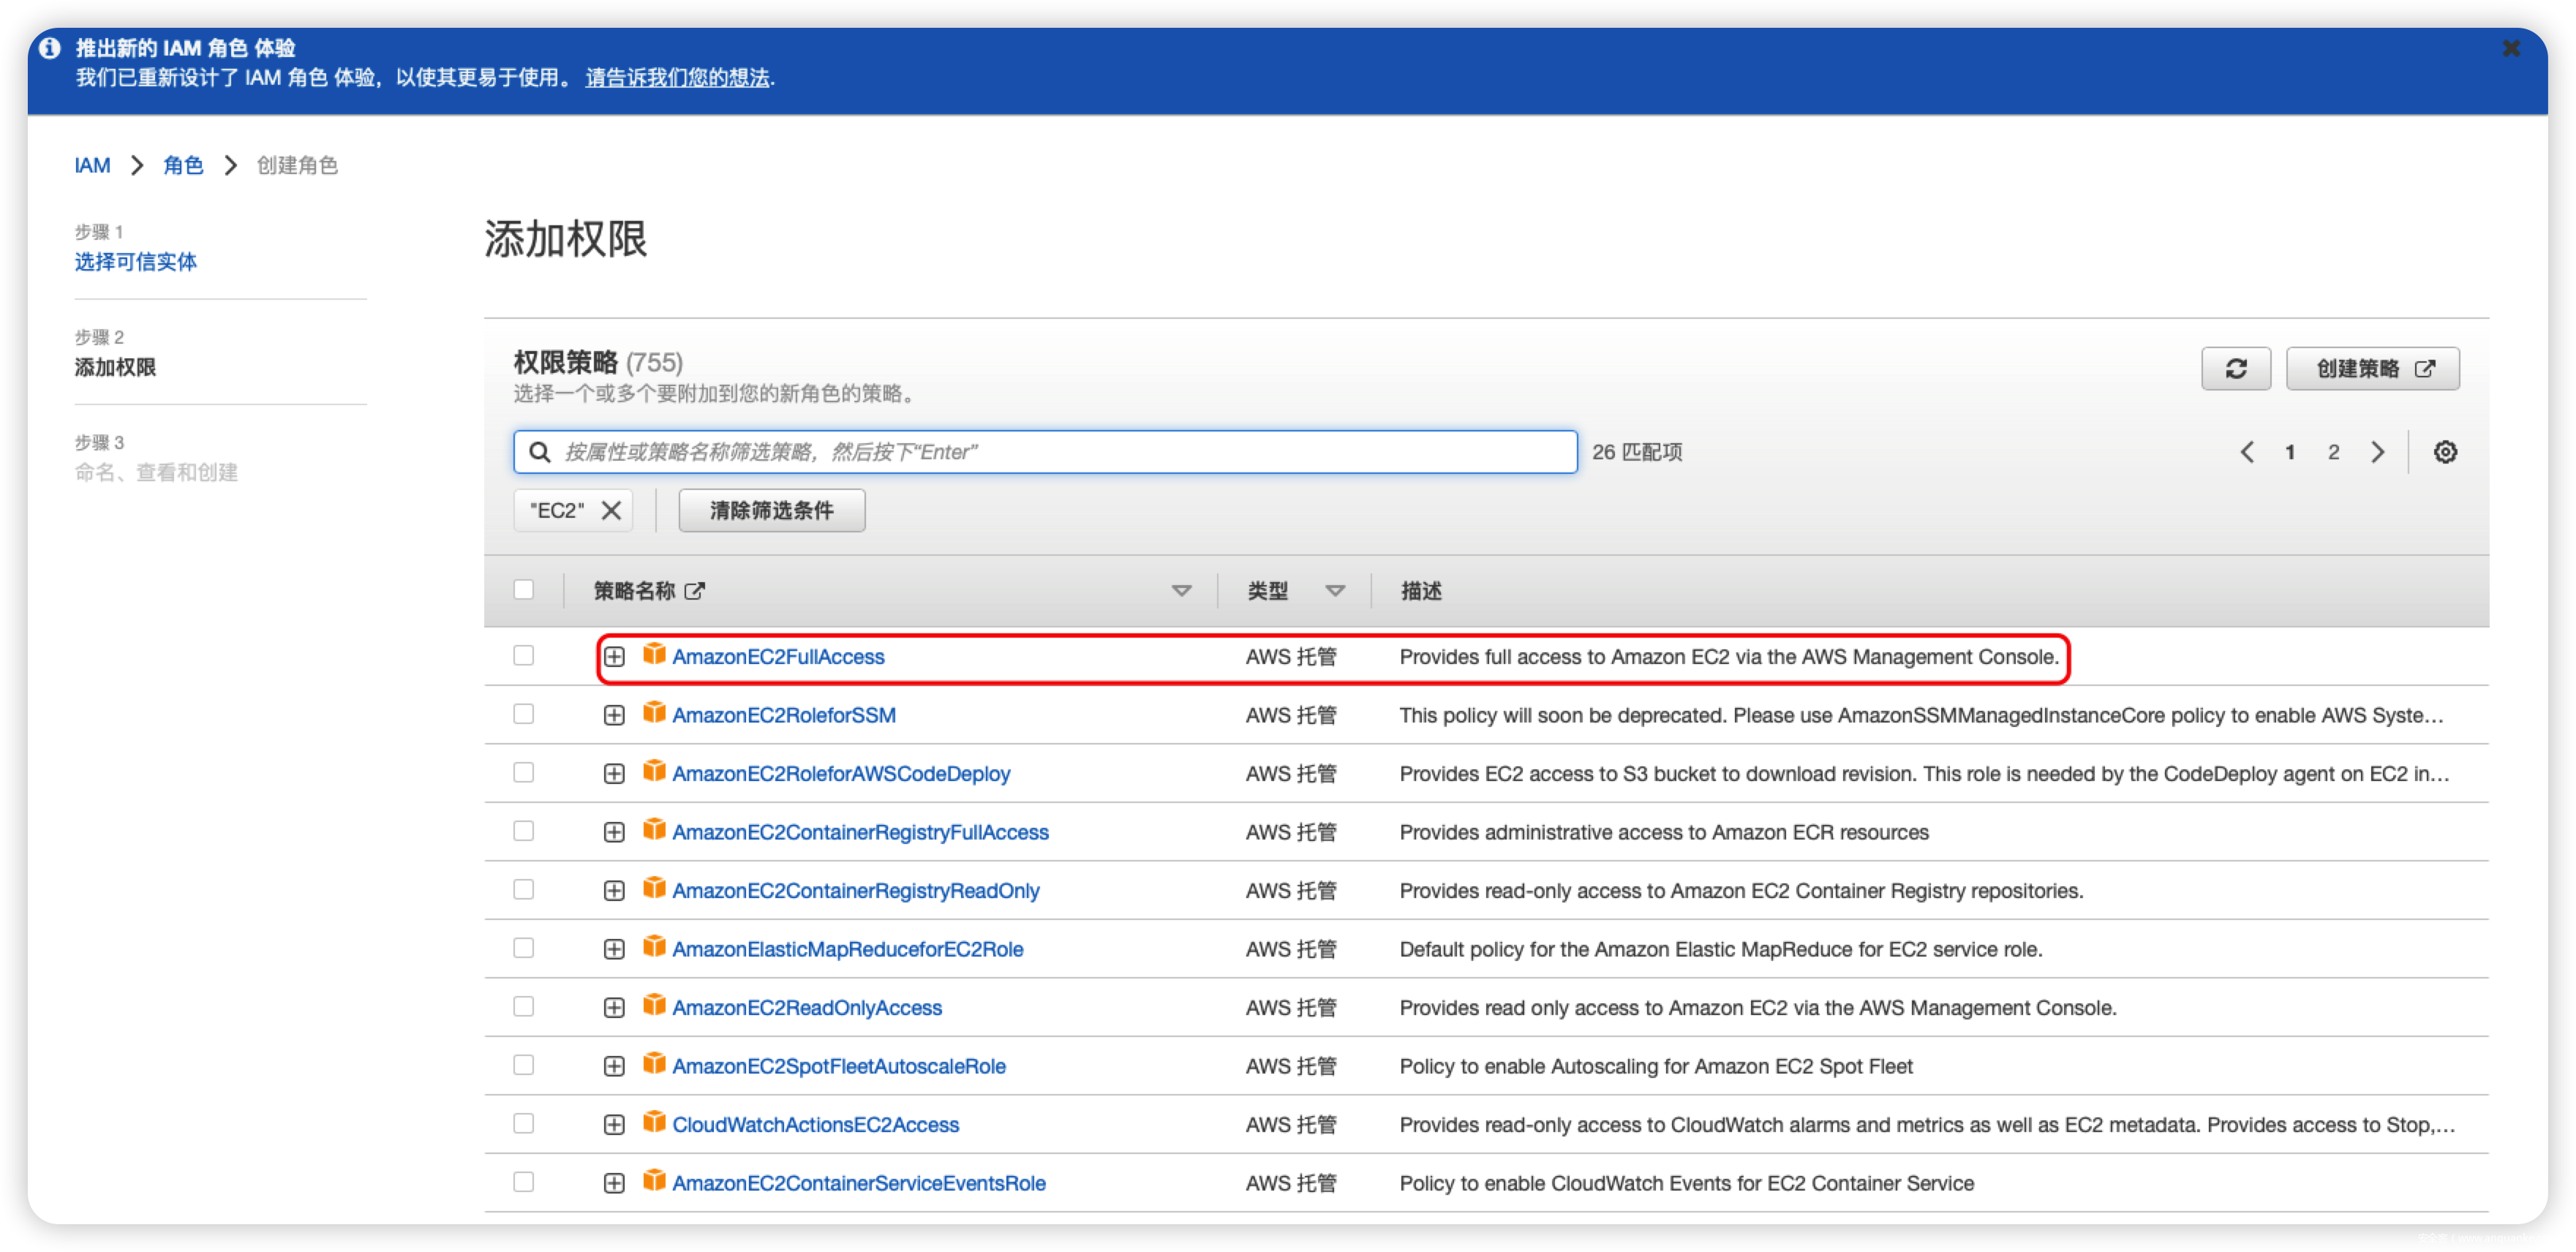Image resolution: width=2576 pixels, height=1252 pixels.
Task: Click the 清除筛选条件 button
Action: tap(771, 510)
